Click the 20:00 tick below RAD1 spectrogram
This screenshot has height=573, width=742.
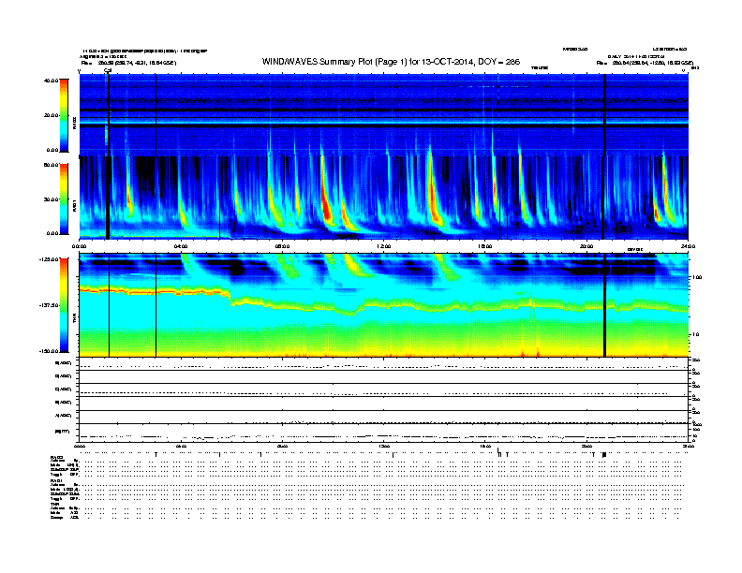click(x=586, y=246)
